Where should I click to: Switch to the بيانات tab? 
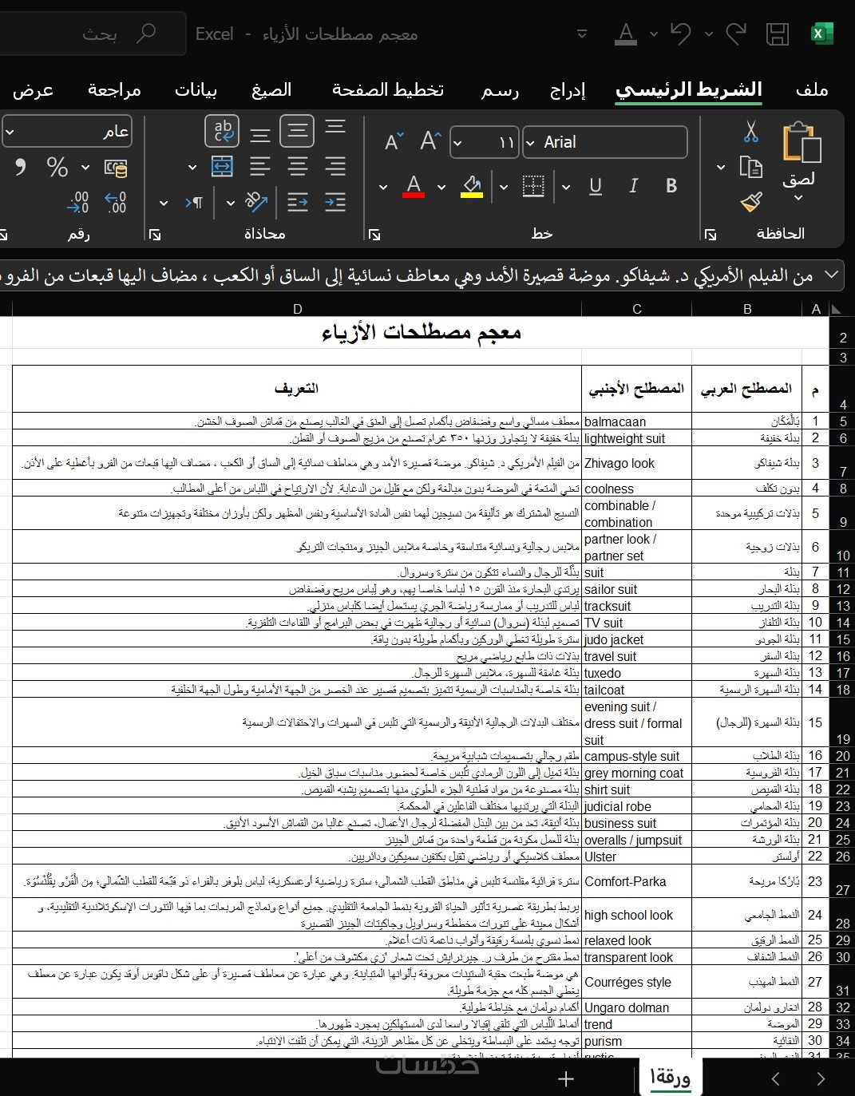[x=196, y=90]
